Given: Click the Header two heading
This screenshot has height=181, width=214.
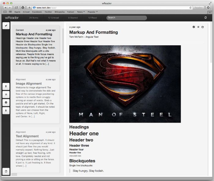Looking at the screenshot, I should pos(81,140).
